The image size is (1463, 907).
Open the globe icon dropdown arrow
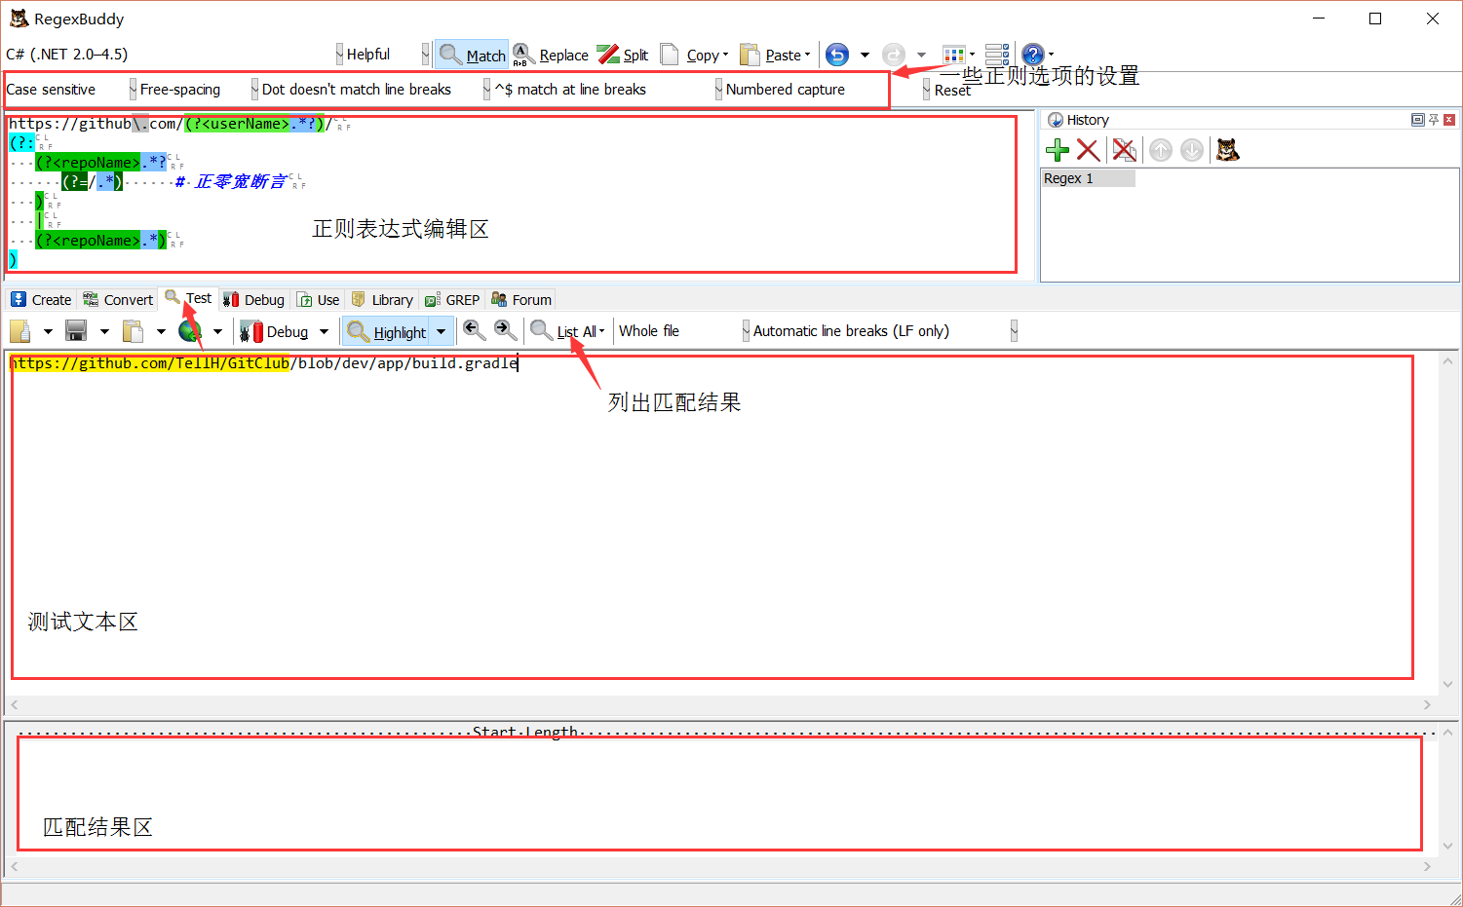(x=217, y=332)
